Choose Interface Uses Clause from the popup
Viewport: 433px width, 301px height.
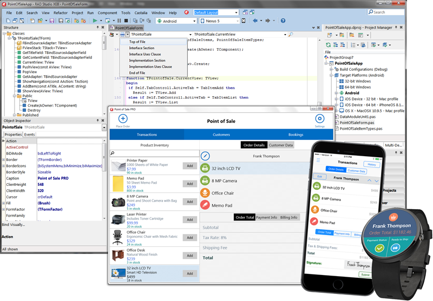pos(145,54)
